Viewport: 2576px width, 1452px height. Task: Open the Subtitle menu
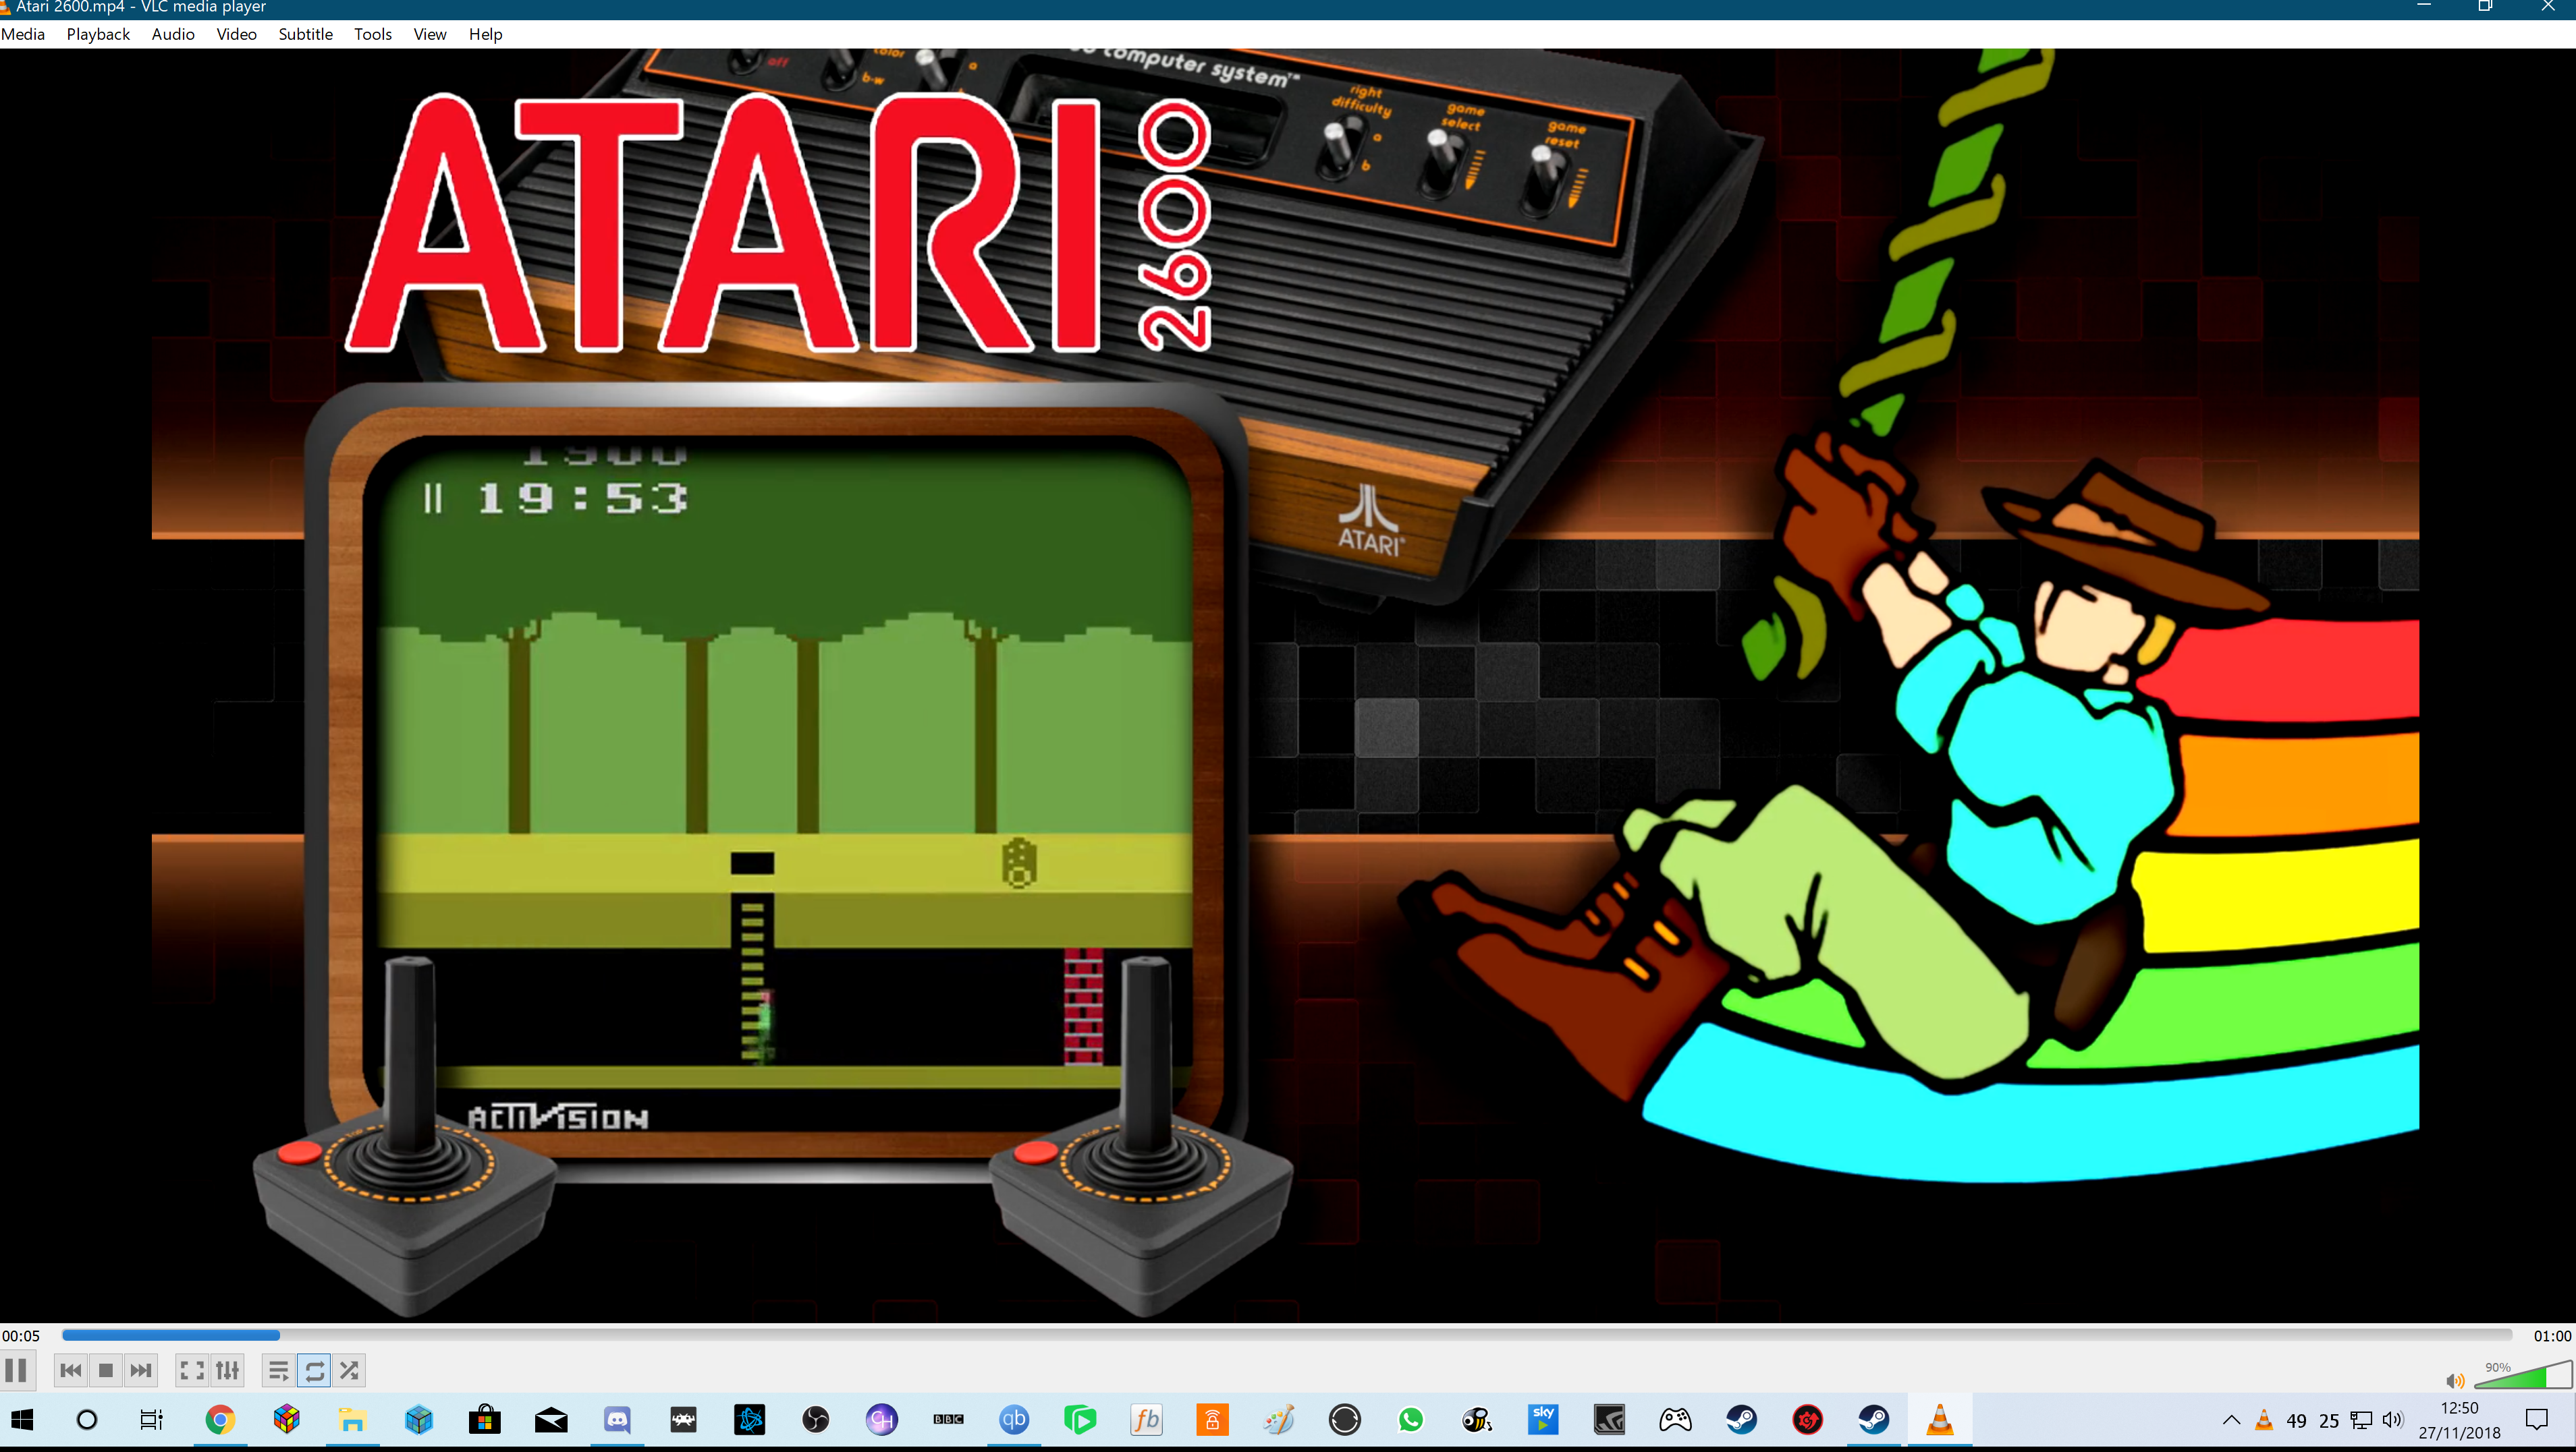point(305,34)
